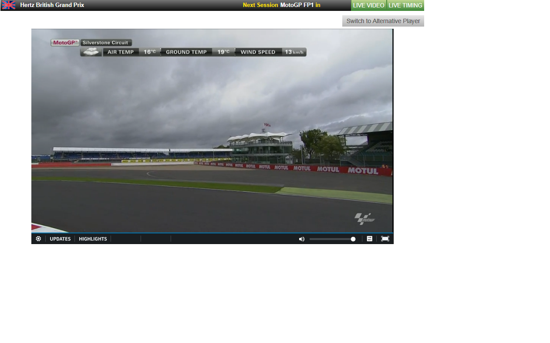Switch to Alternative Player
This screenshot has width=550, height=343.
click(x=383, y=21)
